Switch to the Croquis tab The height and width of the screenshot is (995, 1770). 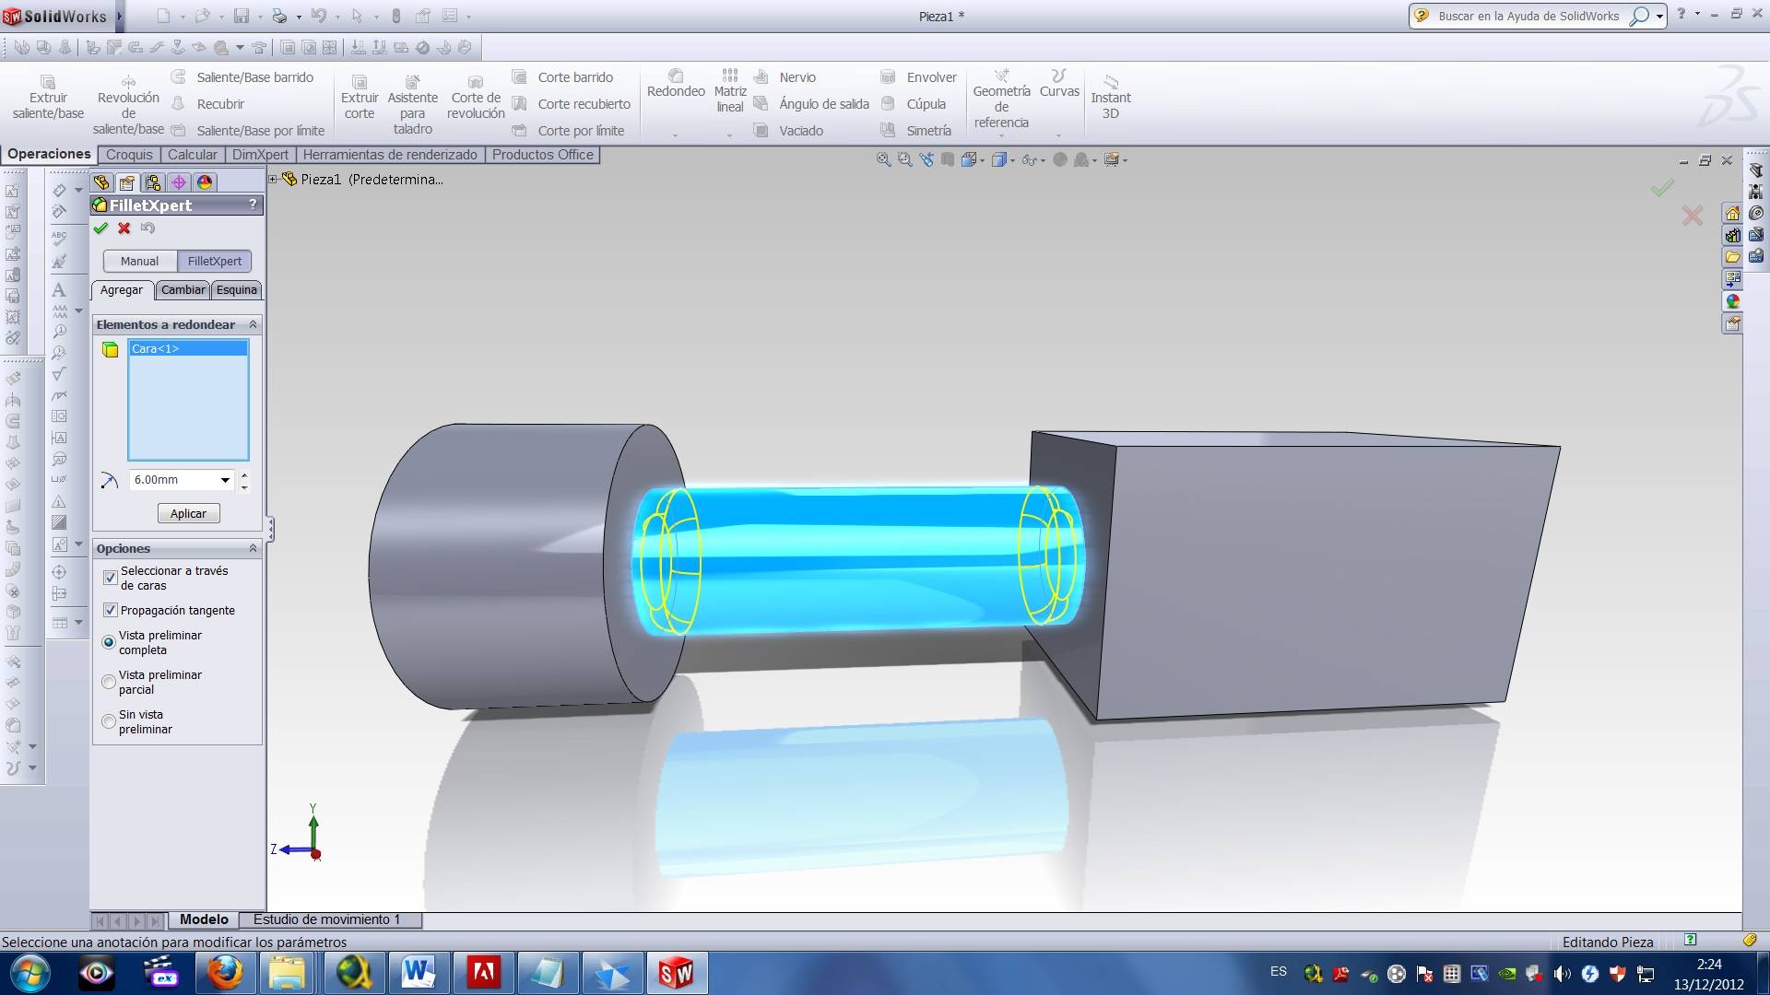129,155
